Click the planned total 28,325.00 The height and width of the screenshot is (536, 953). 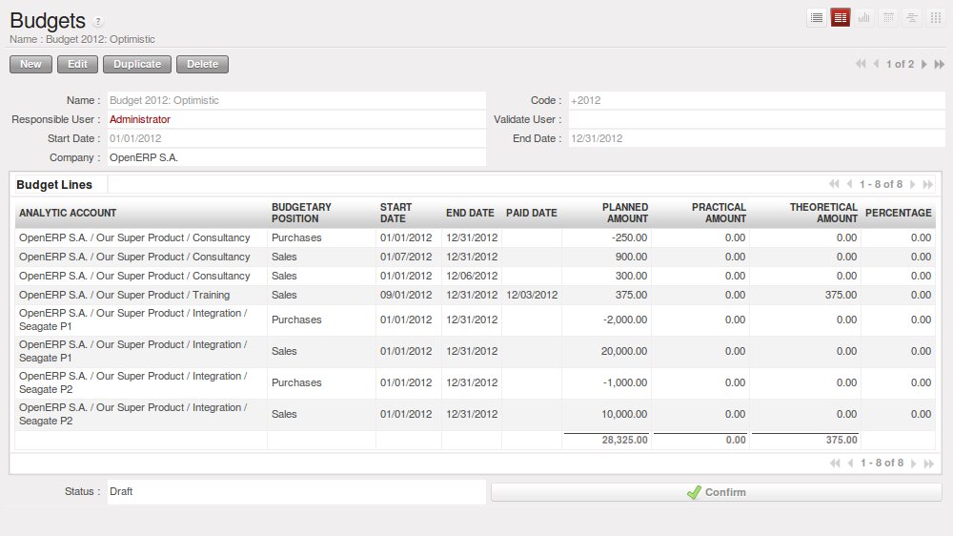click(x=625, y=440)
